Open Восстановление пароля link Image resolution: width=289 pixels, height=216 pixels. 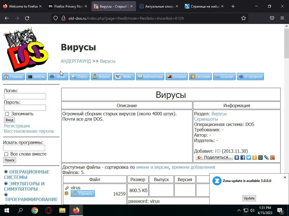tap(29, 131)
